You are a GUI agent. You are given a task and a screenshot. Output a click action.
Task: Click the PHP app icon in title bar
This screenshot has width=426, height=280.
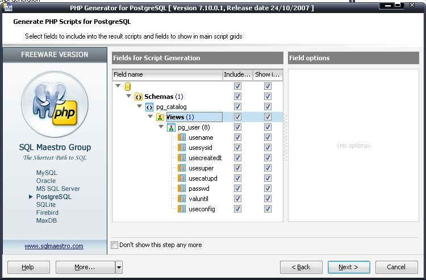pos(8,7)
